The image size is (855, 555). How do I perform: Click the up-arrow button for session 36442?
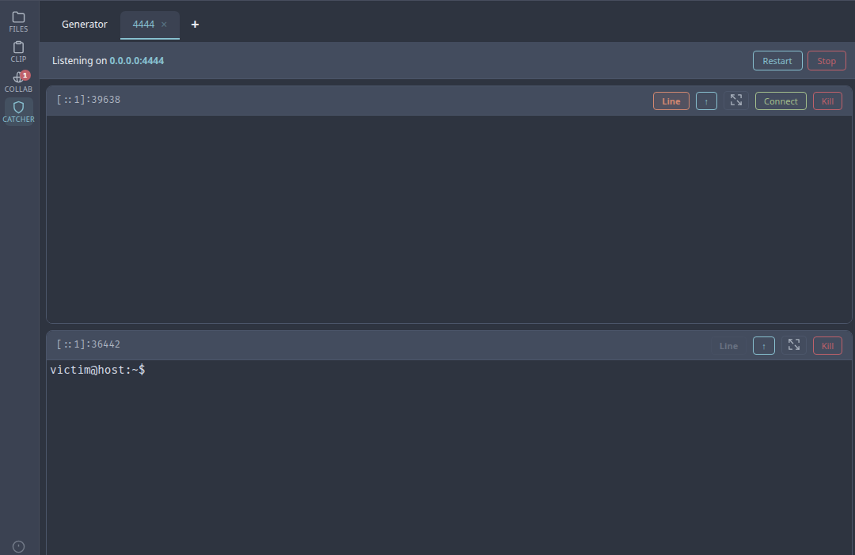pyautogui.click(x=763, y=346)
